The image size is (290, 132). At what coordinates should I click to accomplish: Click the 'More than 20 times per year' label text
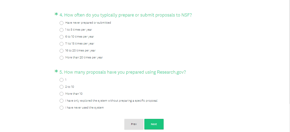84,58
